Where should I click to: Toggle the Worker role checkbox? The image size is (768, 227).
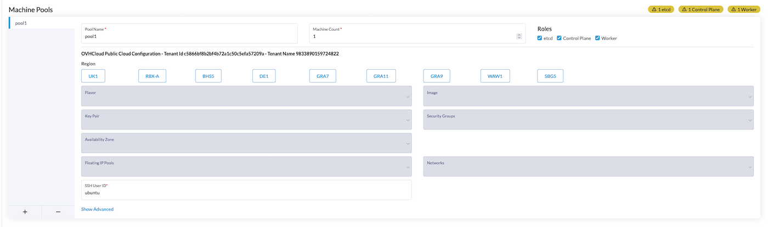(597, 38)
